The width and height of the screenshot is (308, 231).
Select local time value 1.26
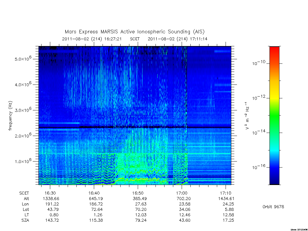pos(98,215)
